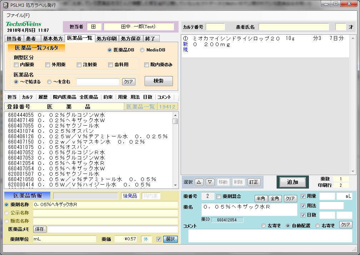Select the MedisDB radio button
Viewport: 360px width, 255px height.
142,50
